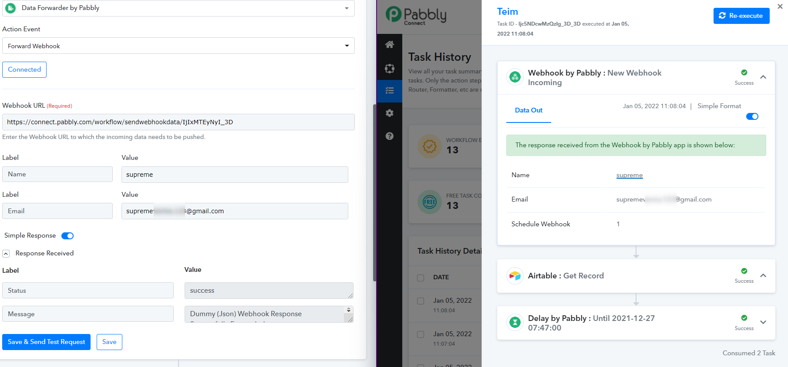Click the Workflow Executed badge icon
The image size is (788, 367).
[x=430, y=146]
